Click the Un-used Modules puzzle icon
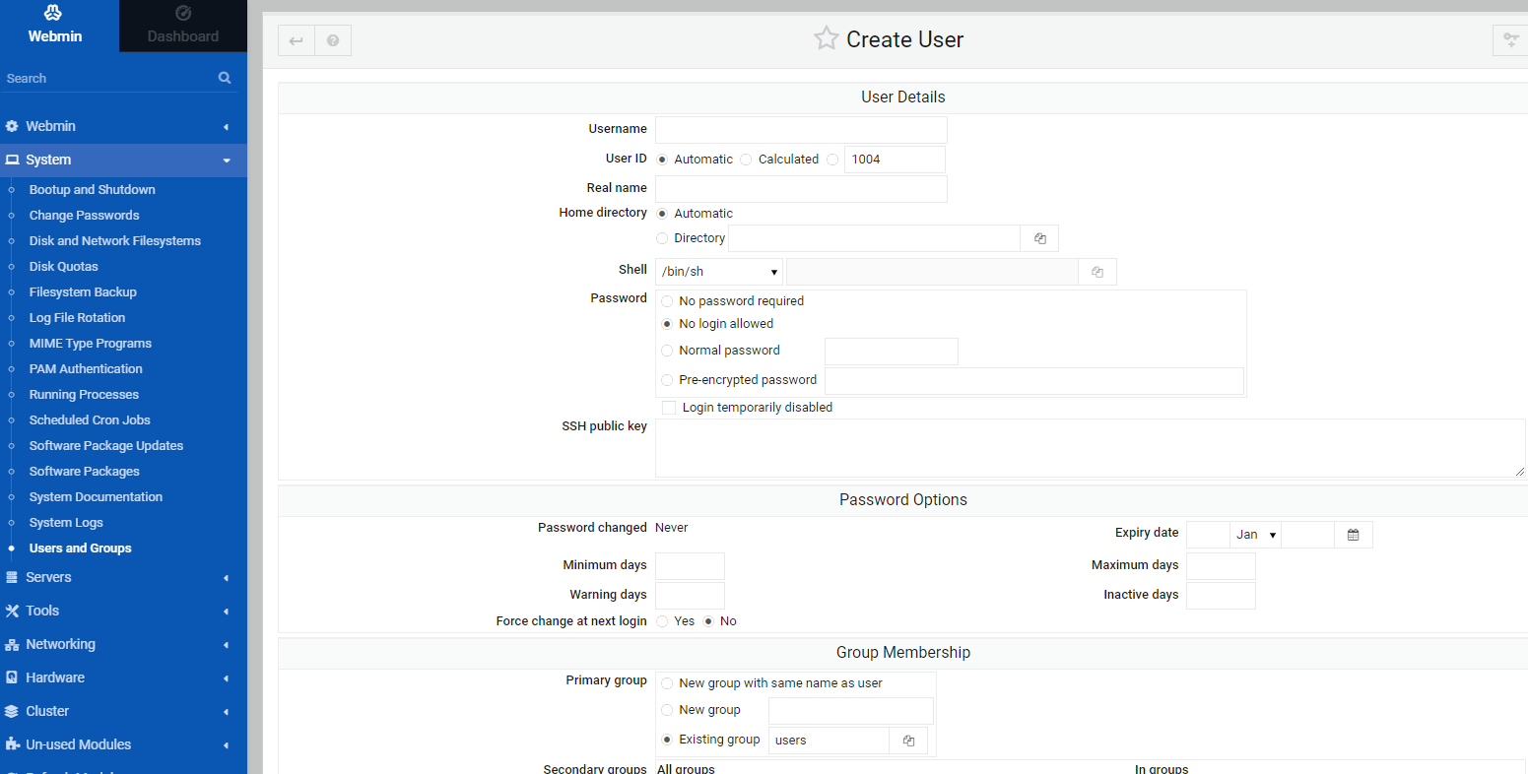1528x774 pixels. coord(12,744)
